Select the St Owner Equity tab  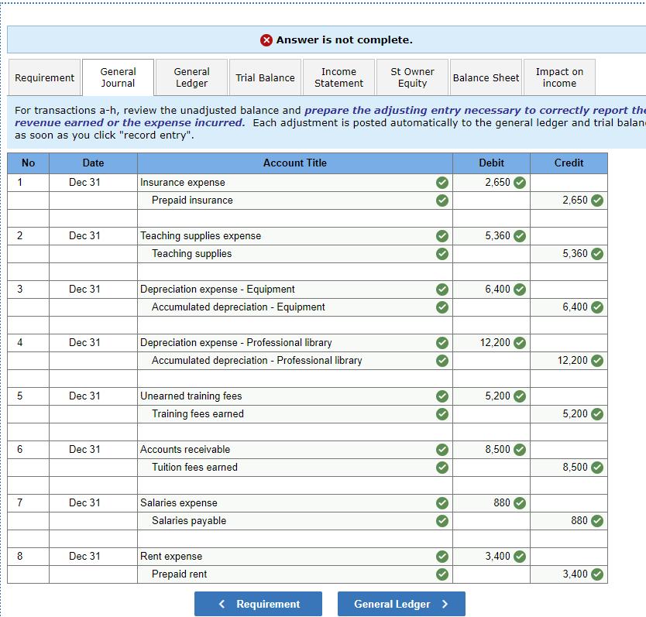(411, 77)
